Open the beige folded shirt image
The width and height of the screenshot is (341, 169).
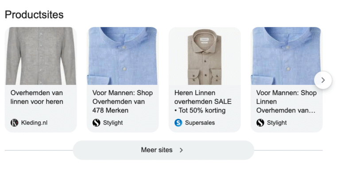[205, 56]
